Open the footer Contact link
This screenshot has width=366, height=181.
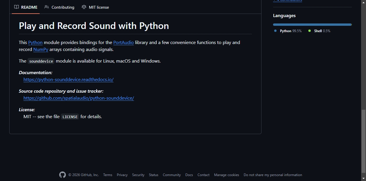coord(204,175)
